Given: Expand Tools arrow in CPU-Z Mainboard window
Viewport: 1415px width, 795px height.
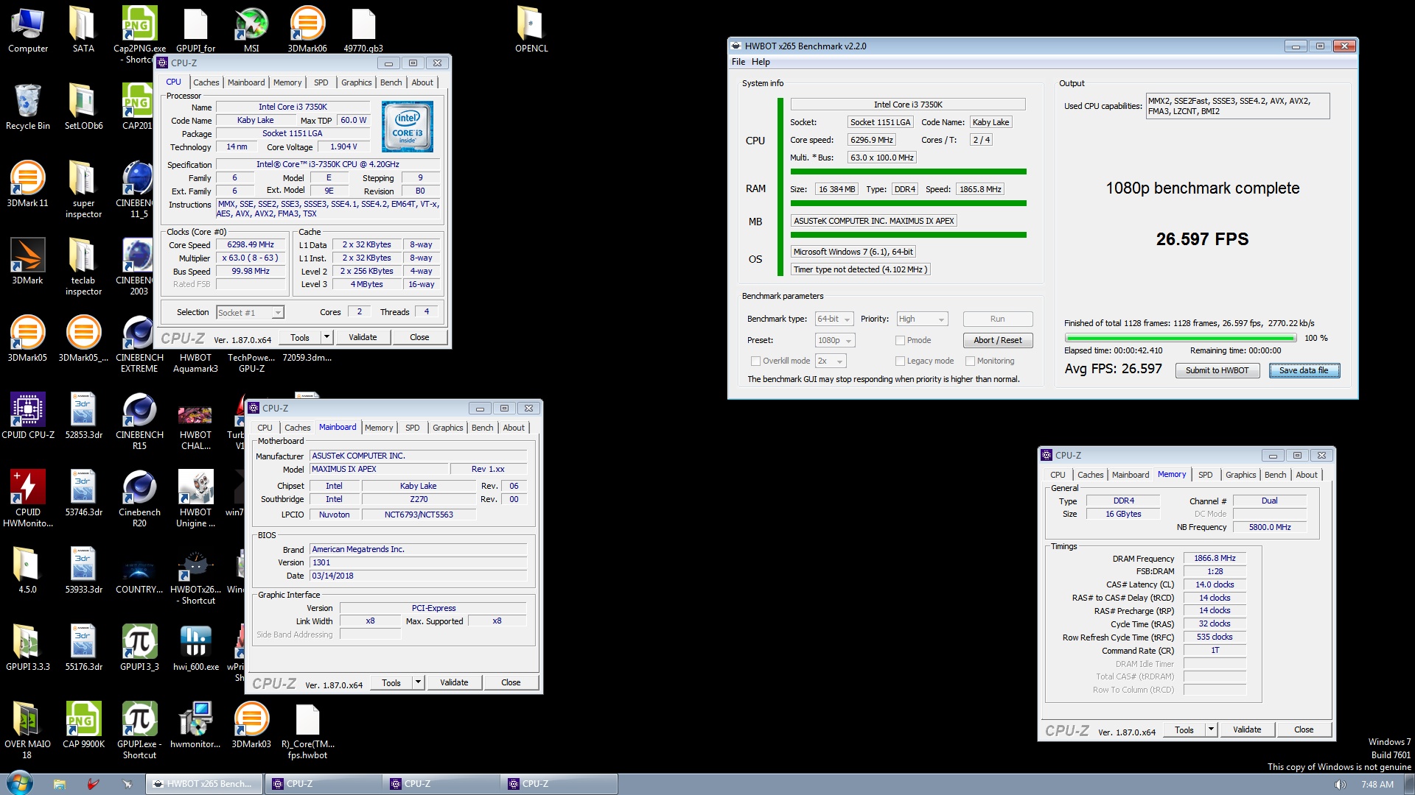Looking at the screenshot, I should (x=418, y=682).
